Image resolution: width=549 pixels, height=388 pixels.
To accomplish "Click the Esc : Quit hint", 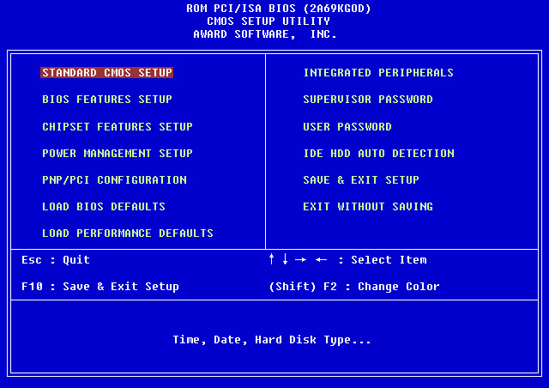I will pos(56,260).
